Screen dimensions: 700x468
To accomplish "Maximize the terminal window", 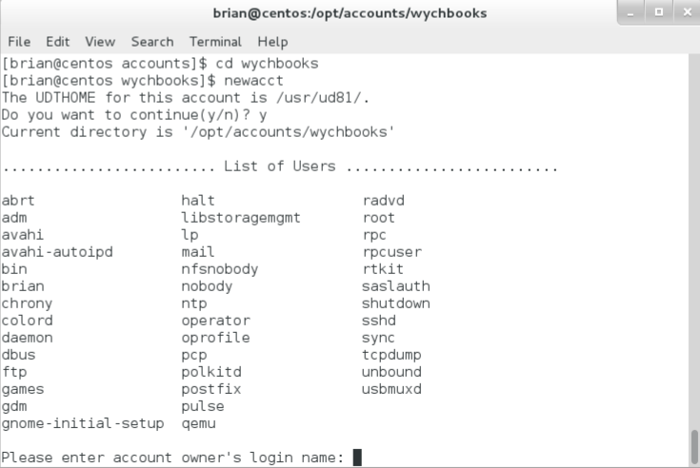I will [658, 12].
